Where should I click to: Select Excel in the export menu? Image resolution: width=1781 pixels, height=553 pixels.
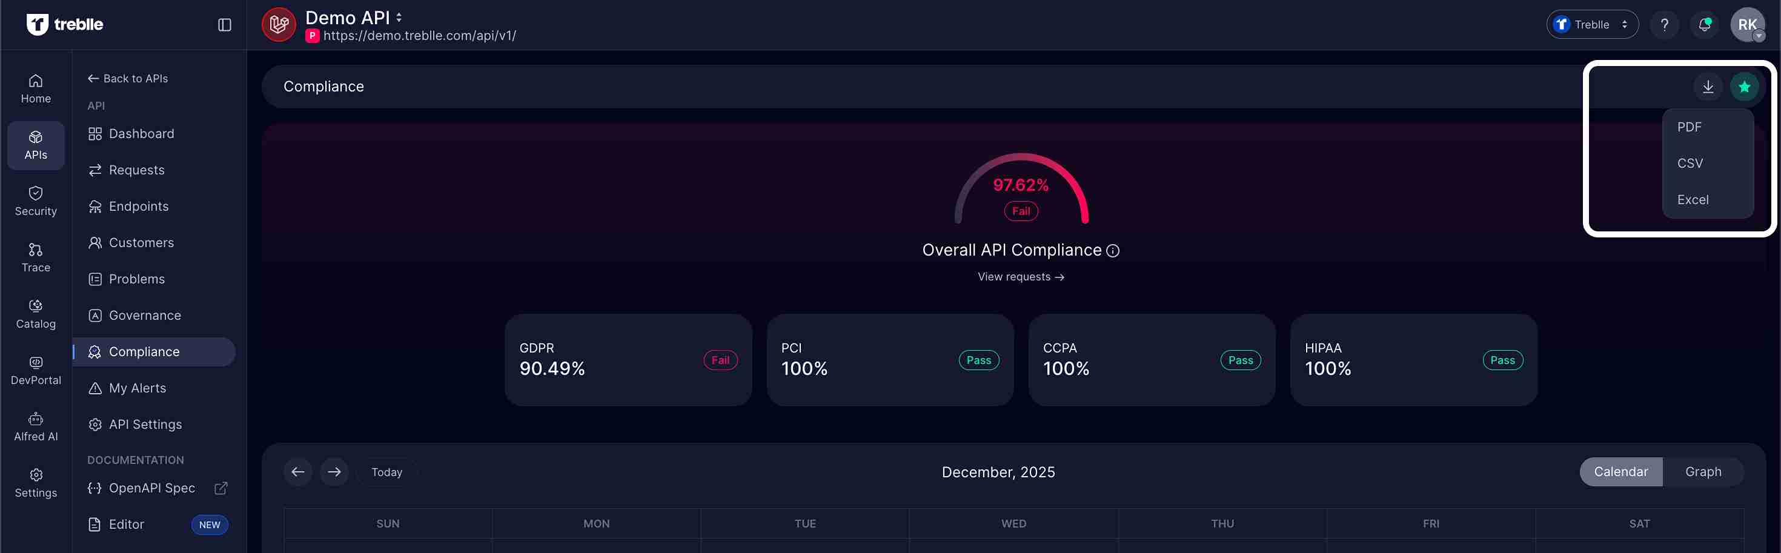coord(1692,199)
